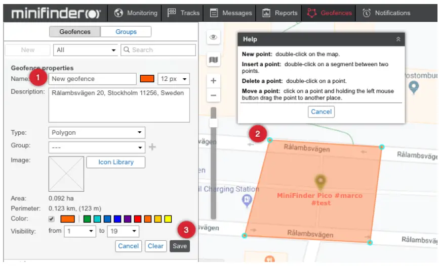Open the Tracks tab
Image resolution: width=439 pixels, height=266 pixels.
[183, 13]
